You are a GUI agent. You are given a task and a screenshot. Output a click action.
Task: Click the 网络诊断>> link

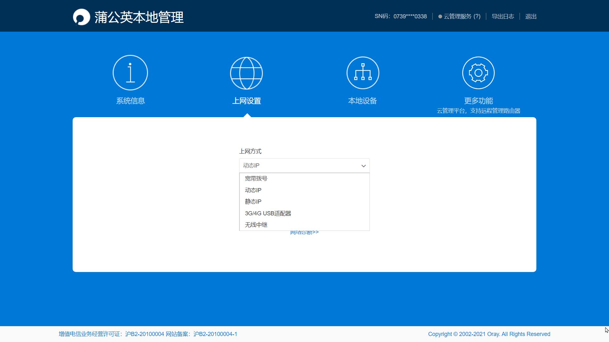point(304,233)
